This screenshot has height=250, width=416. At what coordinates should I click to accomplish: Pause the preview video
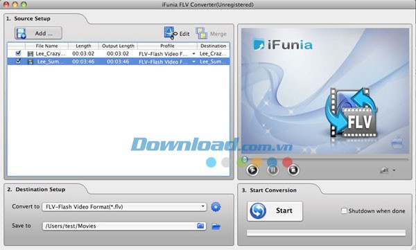272,170
